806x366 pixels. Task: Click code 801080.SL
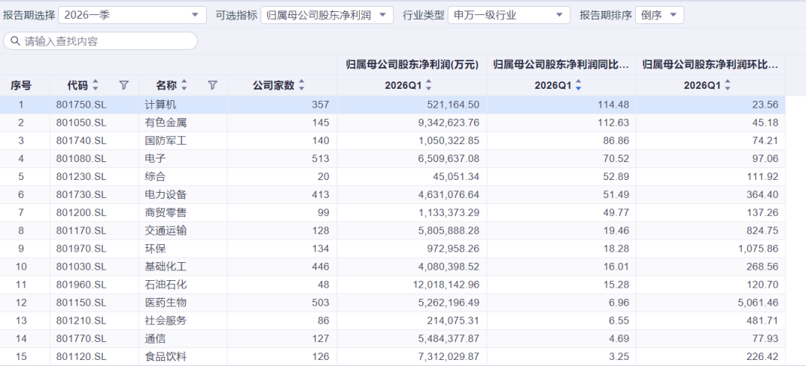click(81, 159)
